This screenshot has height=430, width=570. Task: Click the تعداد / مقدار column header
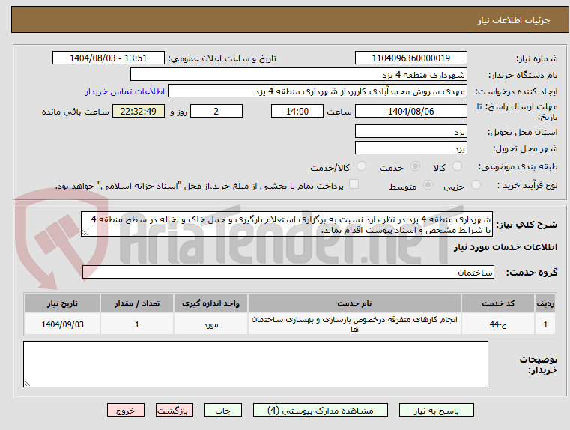coord(136,303)
